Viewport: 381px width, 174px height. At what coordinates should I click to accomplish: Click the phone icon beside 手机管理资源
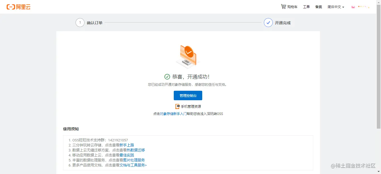pos(177,106)
